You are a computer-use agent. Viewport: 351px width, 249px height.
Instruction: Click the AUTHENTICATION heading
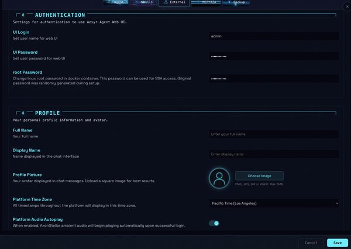pyautogui.click(x=60, y=15)
